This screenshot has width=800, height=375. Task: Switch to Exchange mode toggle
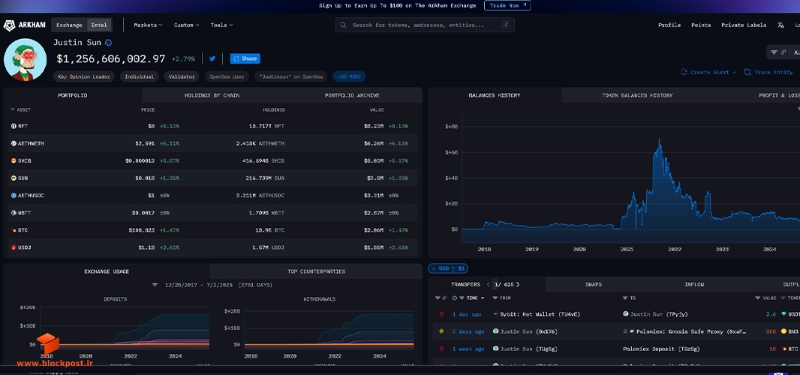tap(69, 25)
